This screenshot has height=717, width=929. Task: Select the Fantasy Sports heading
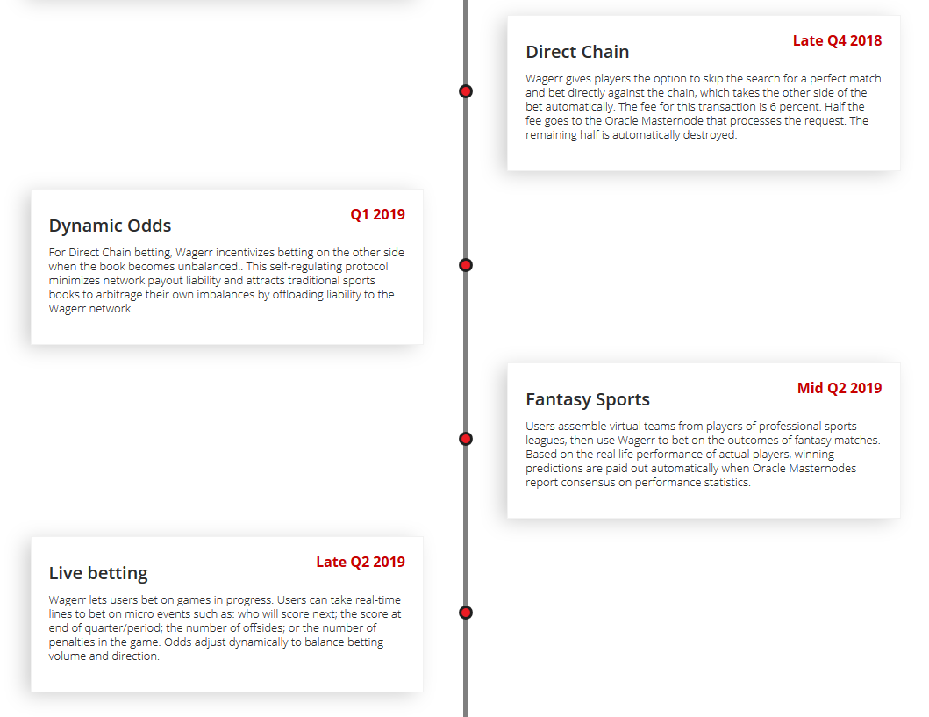pos(587,399)
